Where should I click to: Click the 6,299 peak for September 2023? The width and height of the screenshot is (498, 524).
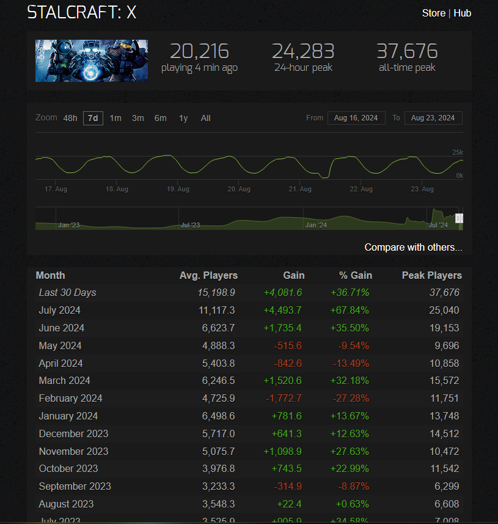(x=447, y=487)
